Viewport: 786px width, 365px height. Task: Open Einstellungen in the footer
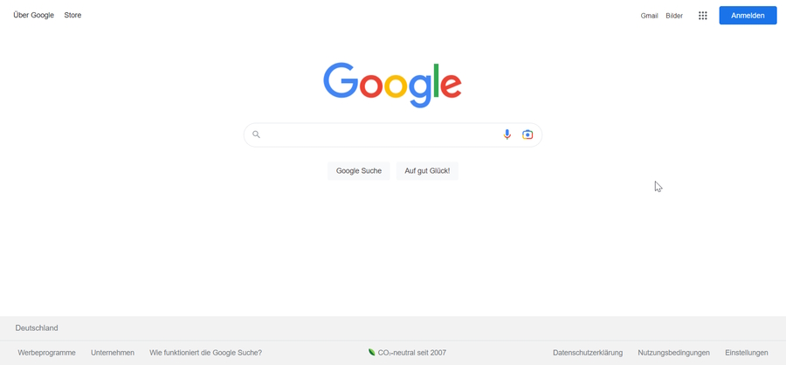pyautogui.click(x=747, y=353)
